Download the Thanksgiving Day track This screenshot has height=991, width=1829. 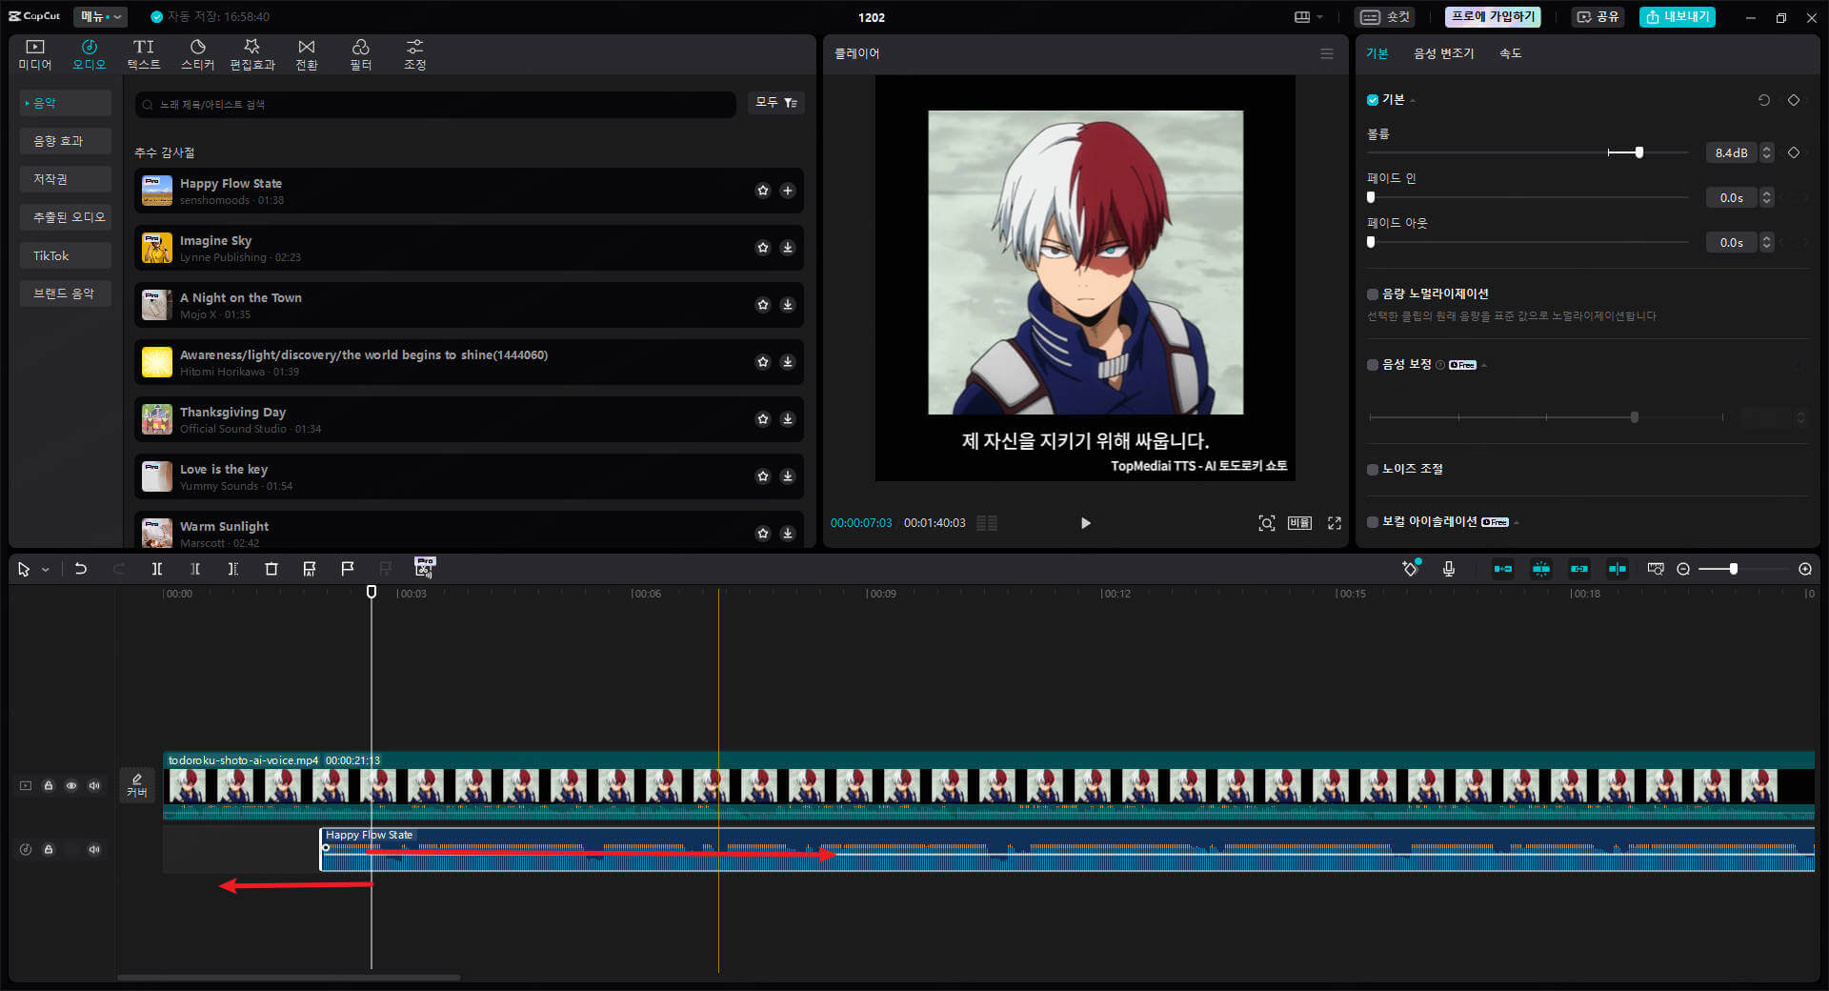click(x=788, y=419)
